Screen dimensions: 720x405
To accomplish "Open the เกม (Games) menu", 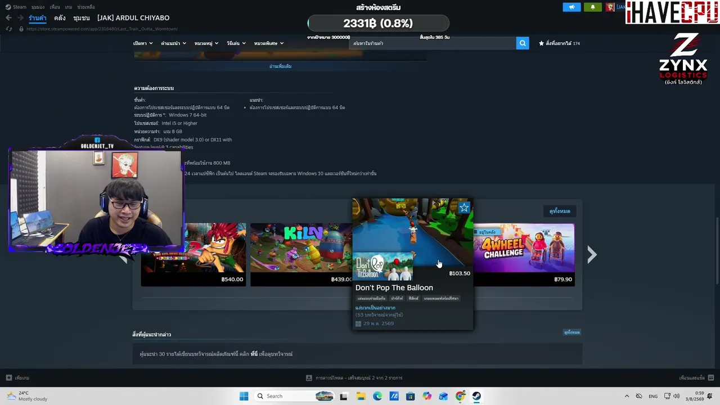I will 69,7.
